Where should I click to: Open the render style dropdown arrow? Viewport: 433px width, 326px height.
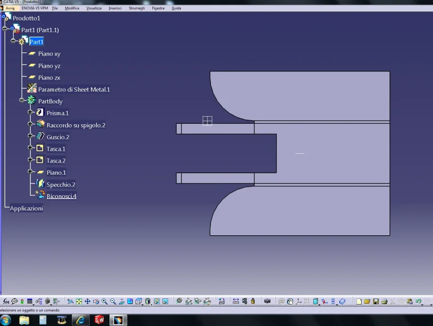pyautogui.click(x=151, y=305)
